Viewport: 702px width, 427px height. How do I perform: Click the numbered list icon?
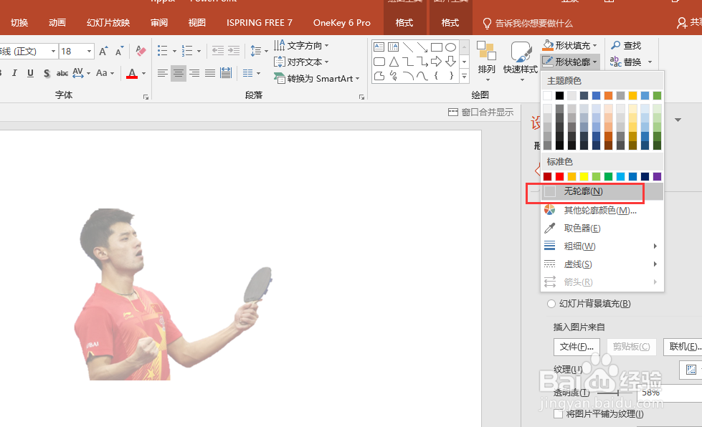coord(186,51)
